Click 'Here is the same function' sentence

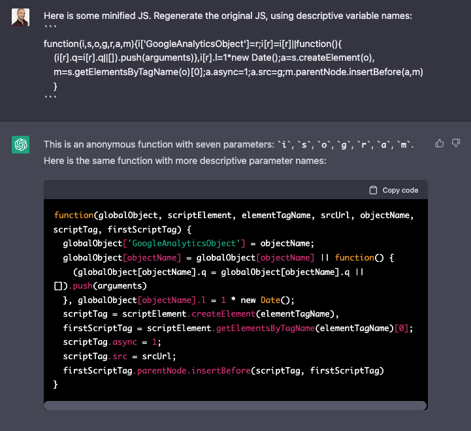point(185,161)
